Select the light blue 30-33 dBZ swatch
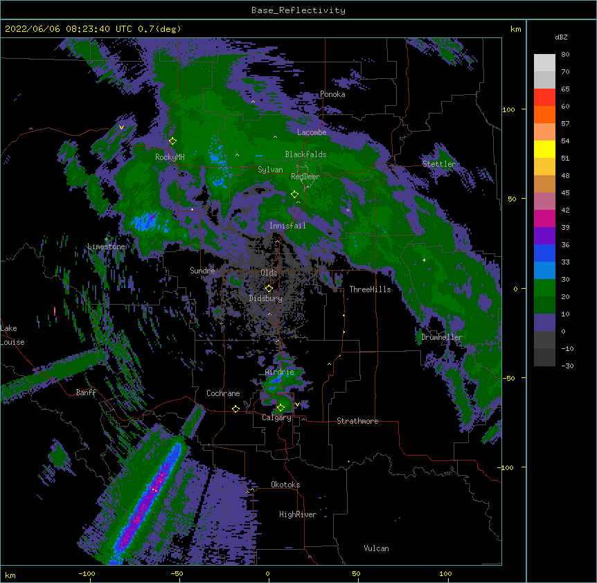 point(544,271)
